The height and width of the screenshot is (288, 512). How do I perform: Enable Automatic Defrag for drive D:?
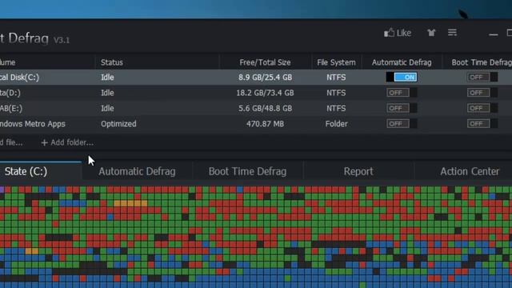point(402,93)
